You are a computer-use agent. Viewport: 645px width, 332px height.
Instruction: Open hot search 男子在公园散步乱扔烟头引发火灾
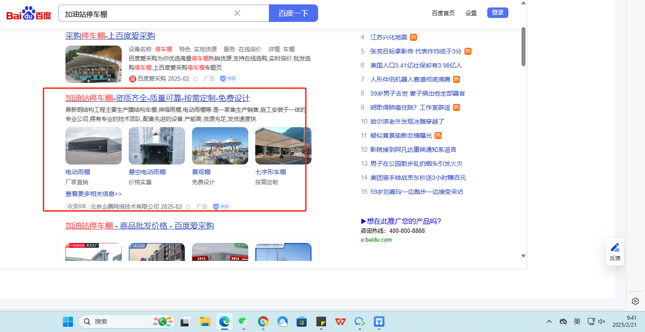click(x=417, y=164)
